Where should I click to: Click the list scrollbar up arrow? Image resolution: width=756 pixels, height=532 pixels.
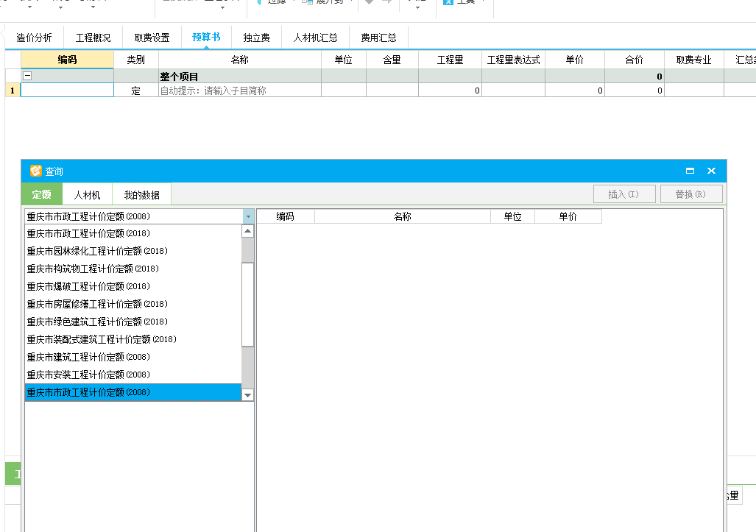(x=247, y=231)
